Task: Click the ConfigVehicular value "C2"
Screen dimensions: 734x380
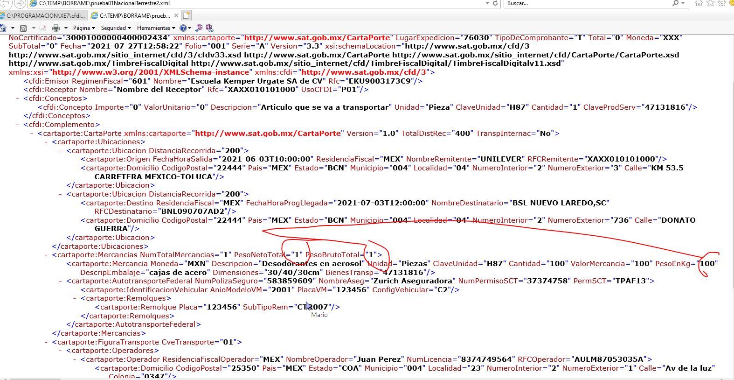Action: click(441, 290)
